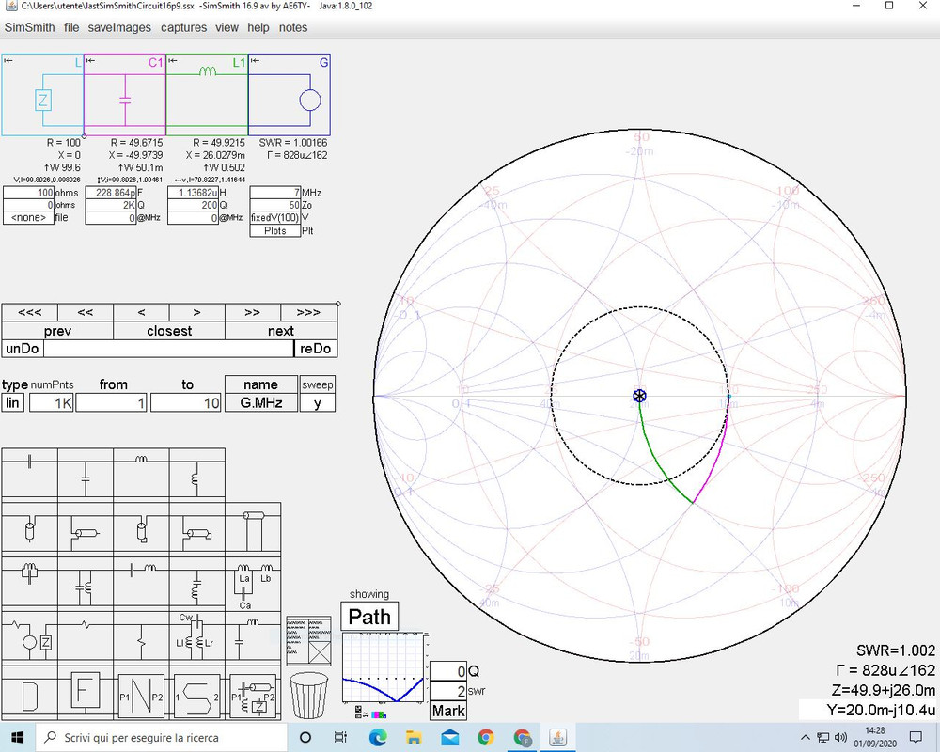Click the single > step button

(x=197, y=312)
